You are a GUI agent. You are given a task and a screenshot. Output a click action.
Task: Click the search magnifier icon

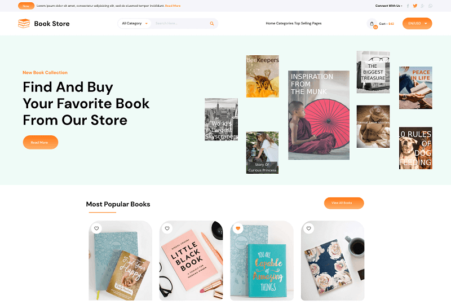(212, 24)
